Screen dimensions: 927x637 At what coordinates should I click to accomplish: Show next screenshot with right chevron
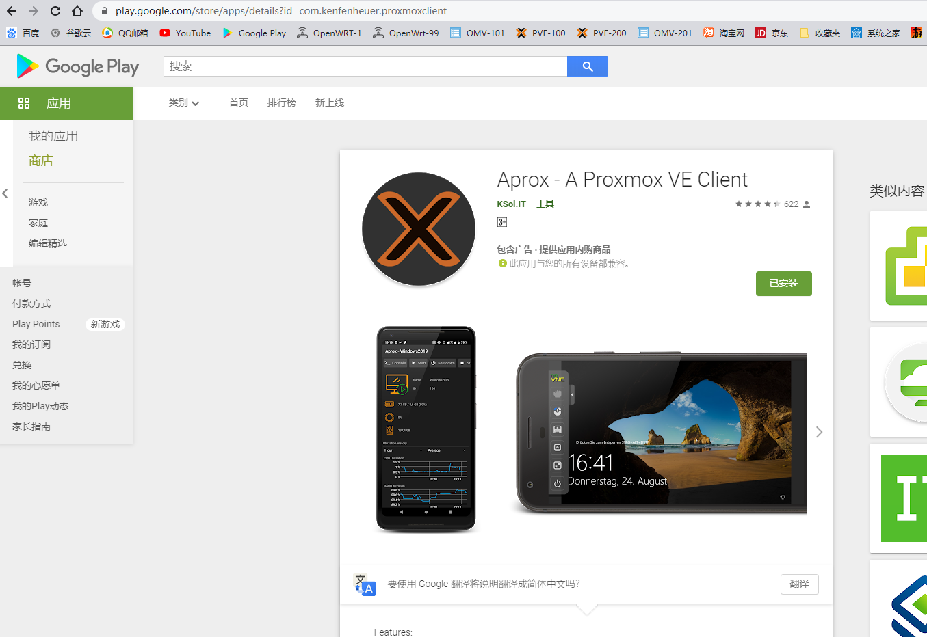[x=819, y=432]
